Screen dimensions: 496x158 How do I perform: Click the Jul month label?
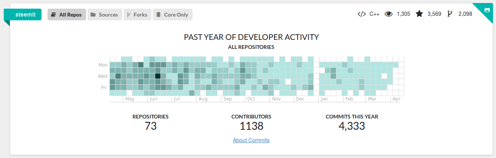[x=177, y=99]
